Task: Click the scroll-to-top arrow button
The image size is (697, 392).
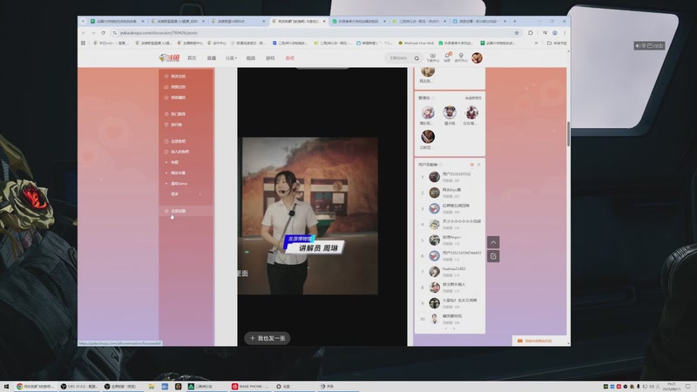Action: (x=493, y=242)
